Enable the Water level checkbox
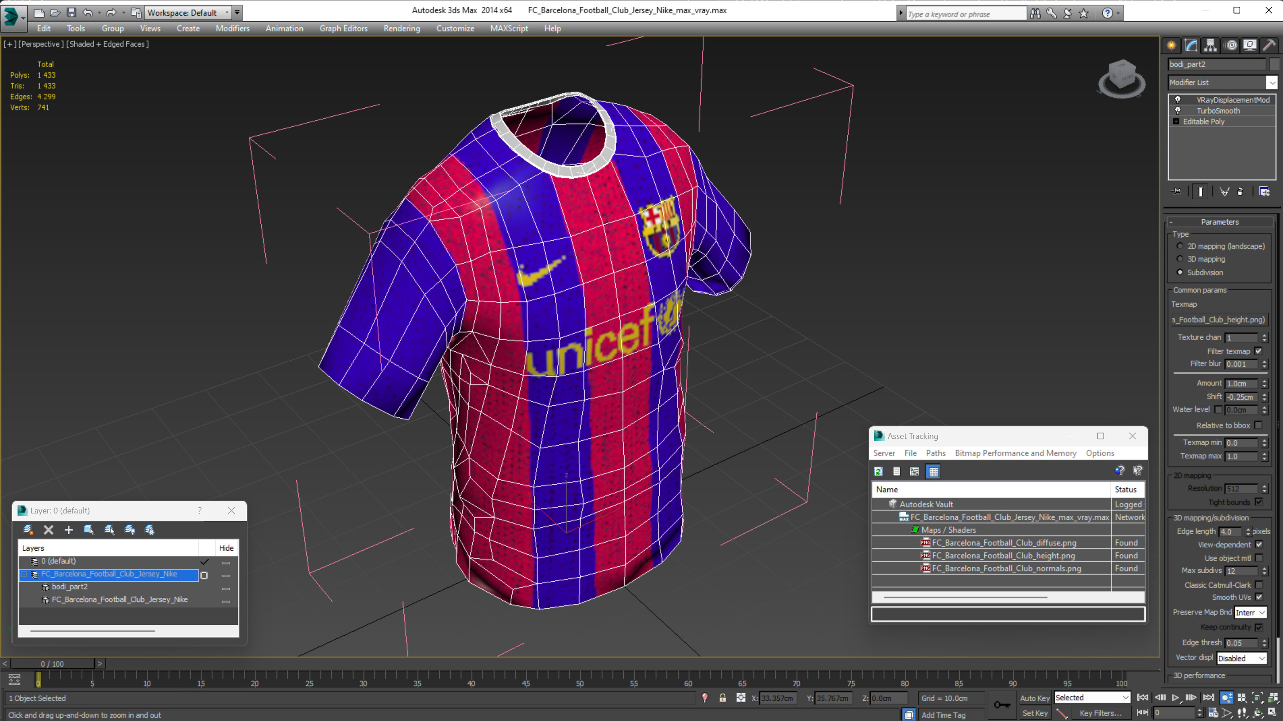 [1218, 410]
